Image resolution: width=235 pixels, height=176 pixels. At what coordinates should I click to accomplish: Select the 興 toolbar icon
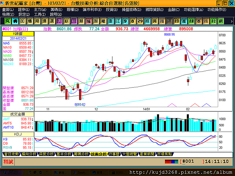(x=155, y=21)
